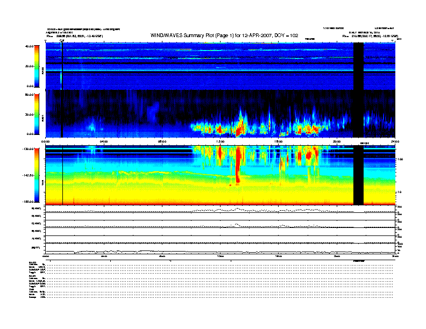Click the top-left spacecraft position text line
The height and width of the screenshot is (329, 426).
pos(75,36)
